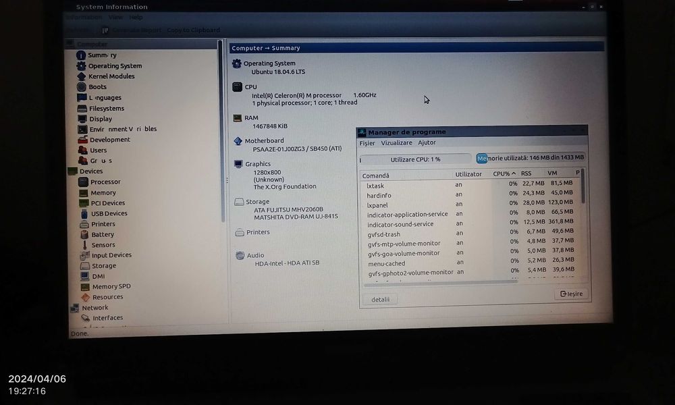Open the View menu in System Information
The image size is (675, 405).
(x=116, y=18)
